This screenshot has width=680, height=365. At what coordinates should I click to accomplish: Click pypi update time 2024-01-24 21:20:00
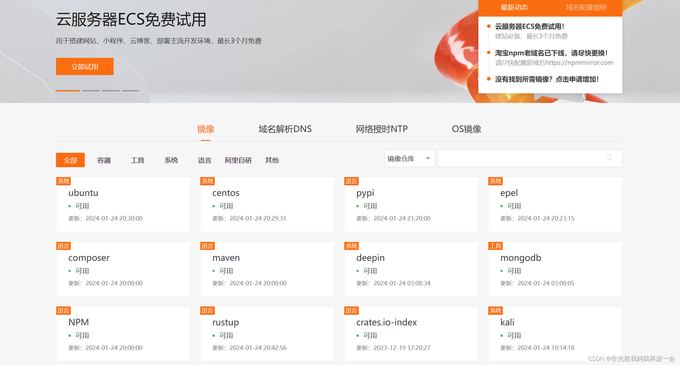coord(402,218)
